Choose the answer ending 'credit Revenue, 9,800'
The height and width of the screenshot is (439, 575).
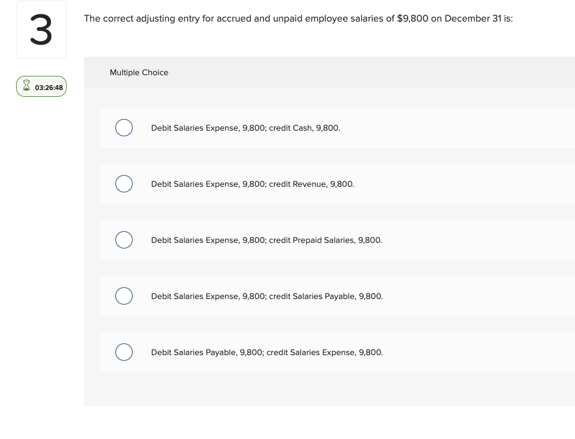(252, 184)
